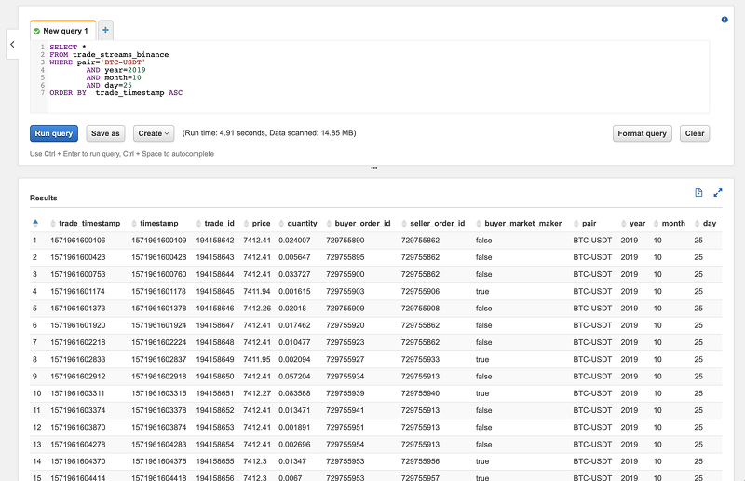Select trade_id 194158654 cell

click(215, 445)
